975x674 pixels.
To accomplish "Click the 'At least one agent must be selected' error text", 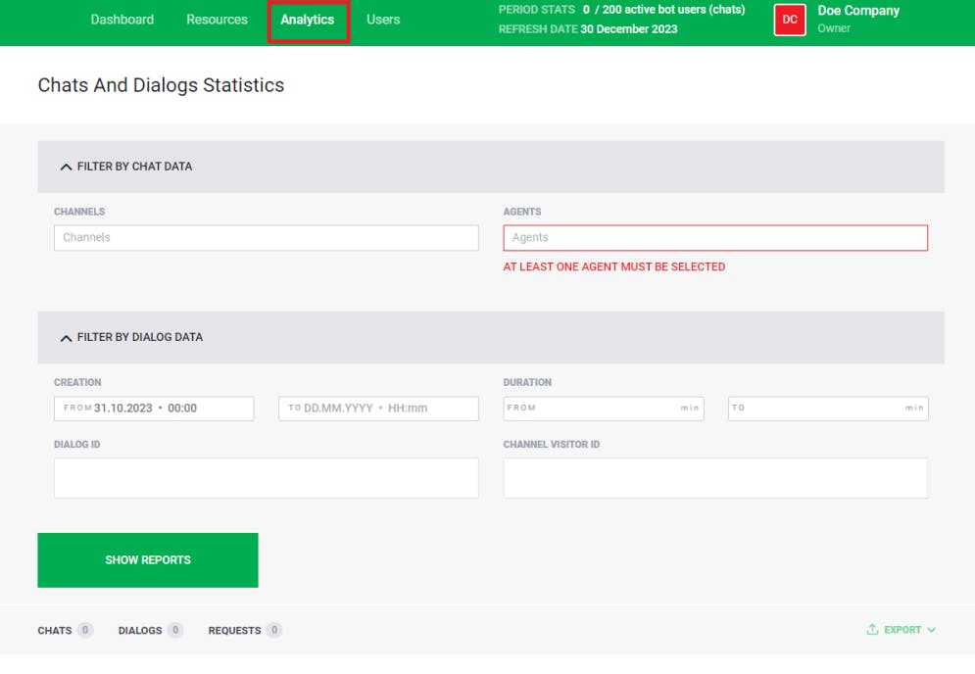I will pyautogui.click(x=613, y=266).
